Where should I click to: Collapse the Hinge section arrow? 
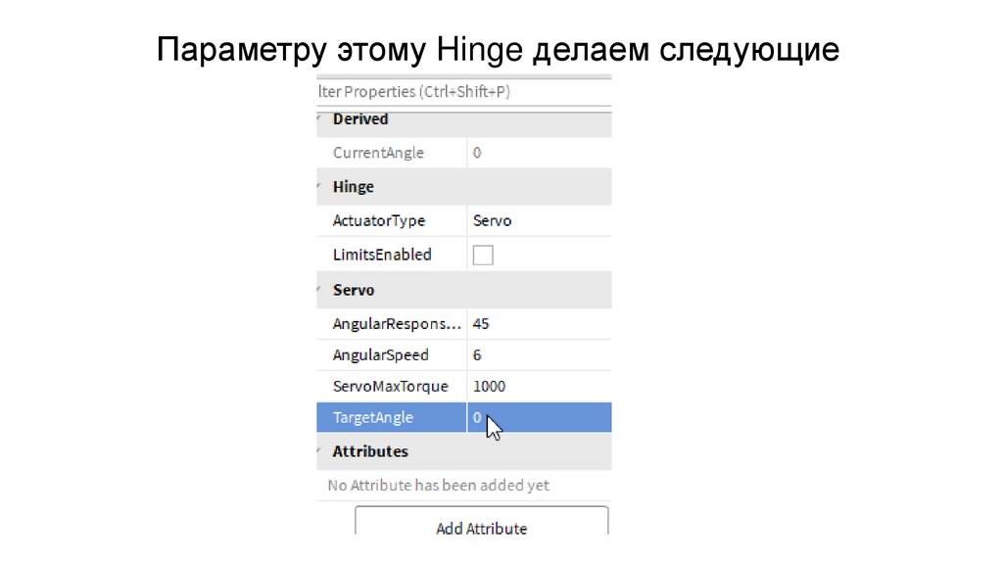pos(319,186)
